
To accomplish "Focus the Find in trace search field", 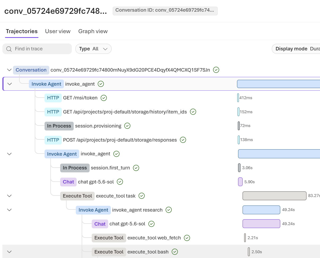I will click(37, 49).
